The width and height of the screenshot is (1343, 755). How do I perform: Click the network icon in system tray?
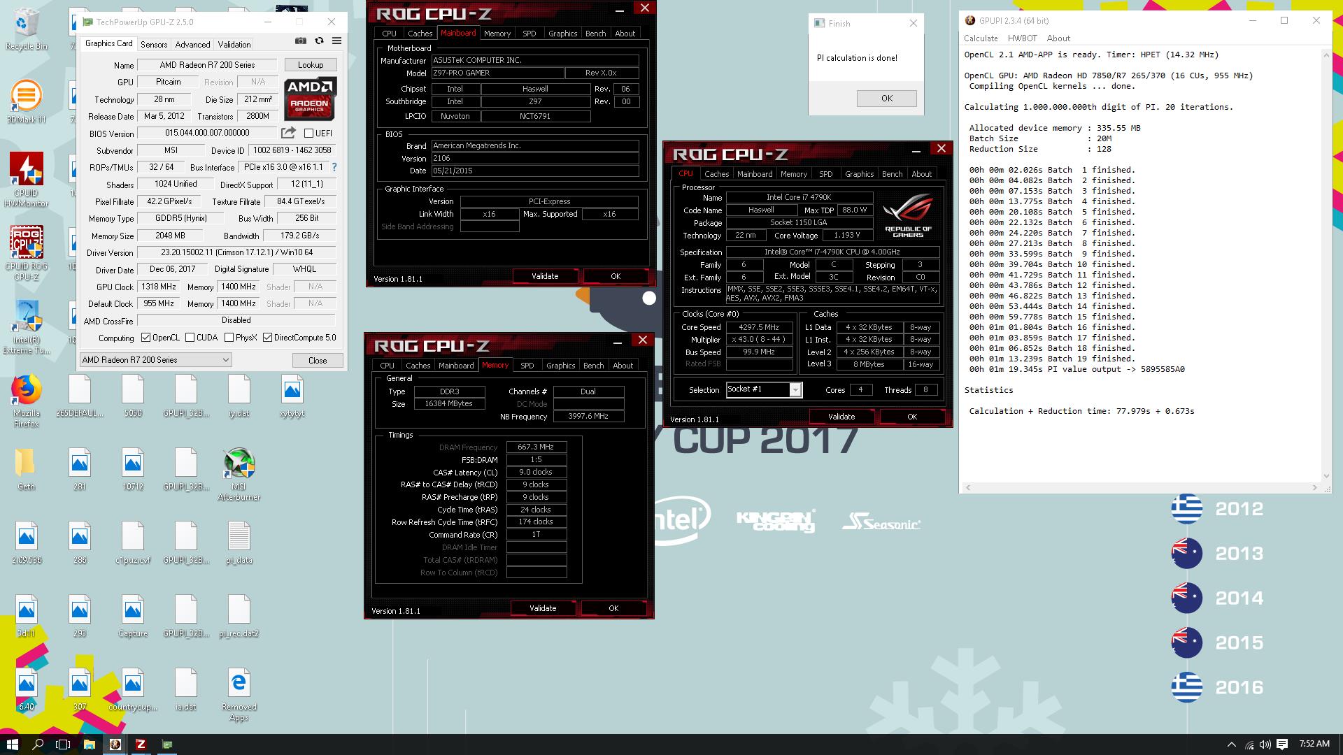[1249, 745]
